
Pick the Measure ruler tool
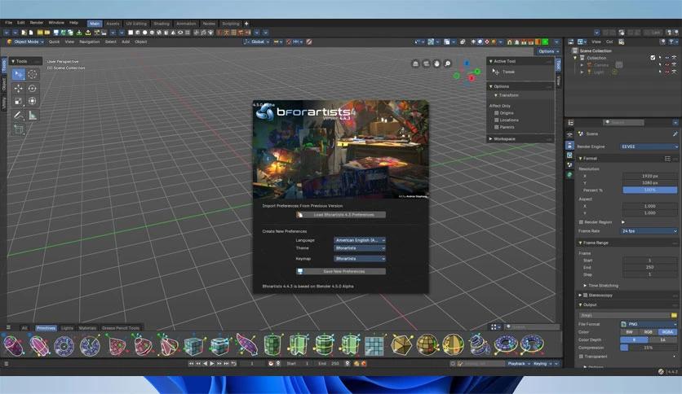tap(32, 115)
